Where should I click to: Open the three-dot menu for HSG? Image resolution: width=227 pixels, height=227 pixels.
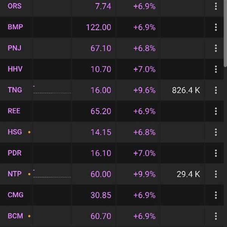point(216,132)
